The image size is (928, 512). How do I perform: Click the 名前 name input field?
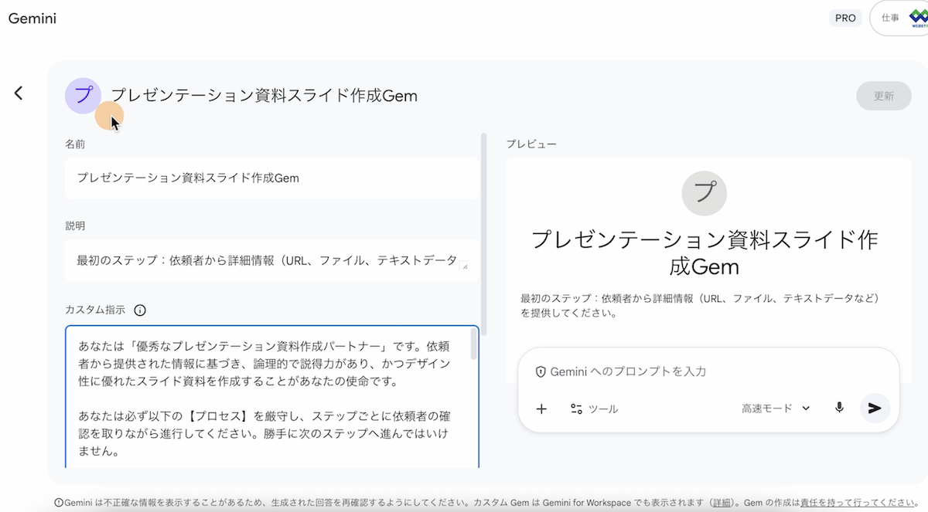pyautogui.click(x=272, y=178)
